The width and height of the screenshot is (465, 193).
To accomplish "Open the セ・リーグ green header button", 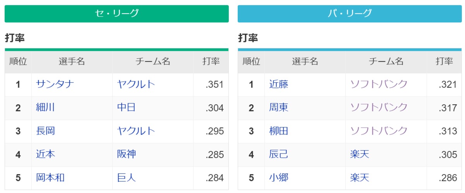I will (x=117, y=14).
